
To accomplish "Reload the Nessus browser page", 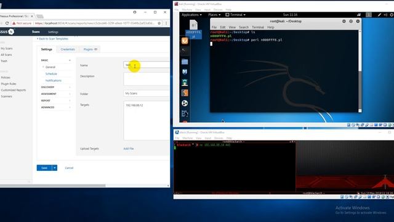I will pos(7,23).
